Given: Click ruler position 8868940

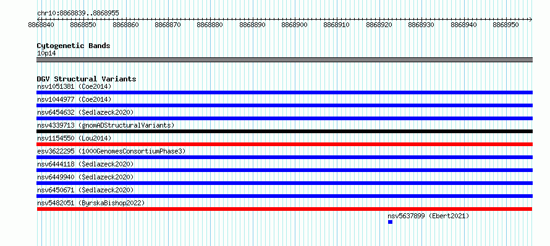Looking at the screenshot, I should [464, 25].
